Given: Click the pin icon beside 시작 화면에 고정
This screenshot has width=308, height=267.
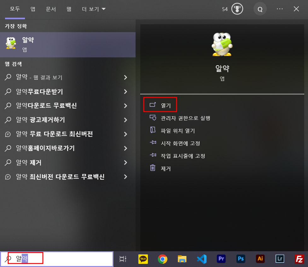Looking at the screenshot, I should tap(153, 142).
